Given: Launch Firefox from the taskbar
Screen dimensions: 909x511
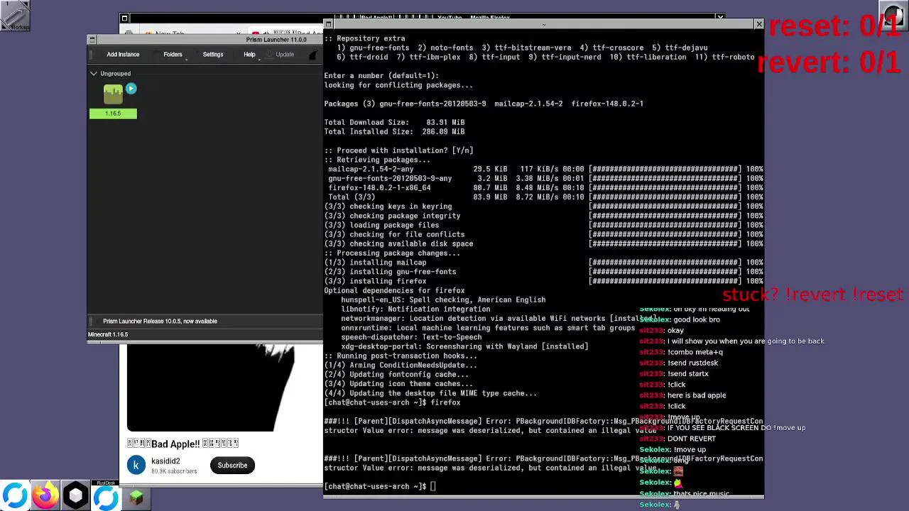Looking at the screenshot, I should 45,496.
